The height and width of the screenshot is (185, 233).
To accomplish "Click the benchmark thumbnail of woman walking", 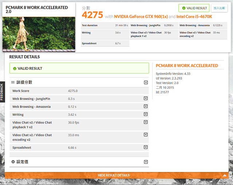I will 39,35.
